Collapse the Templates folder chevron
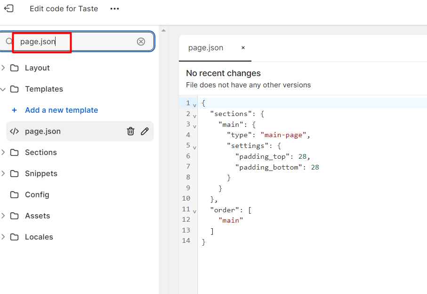 3,89
